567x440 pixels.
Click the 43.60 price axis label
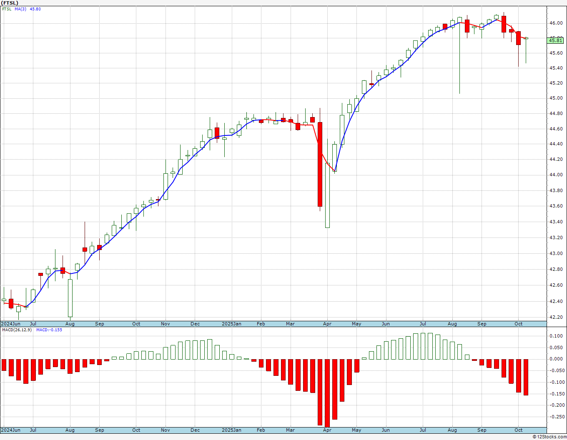click(x=555, y=206)
